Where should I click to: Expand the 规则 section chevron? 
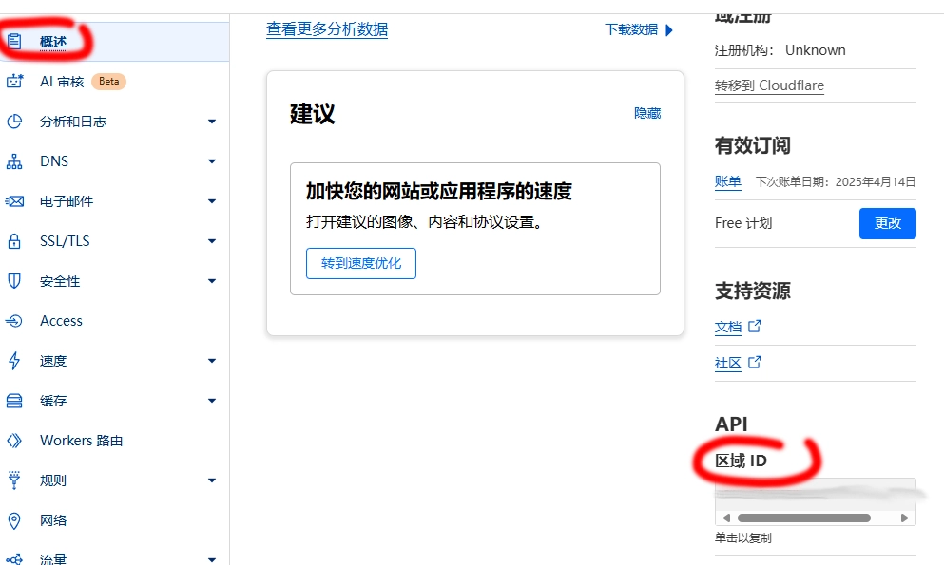(x=212, y=480)
